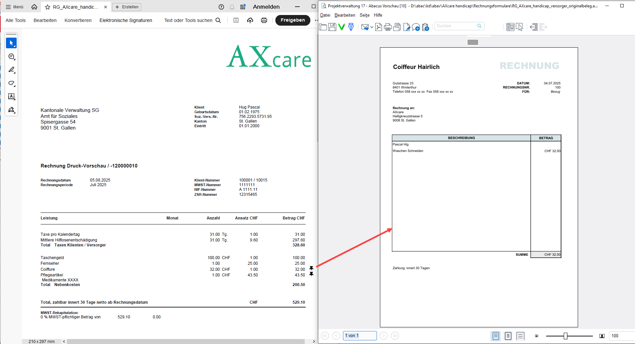Viewport: 635px width, 344px height.
Task: Export the preview as PDF
Action: [378, 27]
